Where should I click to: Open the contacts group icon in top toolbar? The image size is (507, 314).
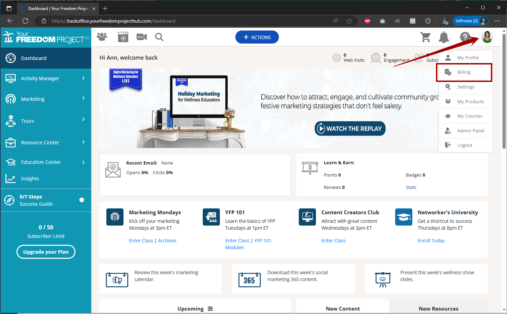coord(102,37)
